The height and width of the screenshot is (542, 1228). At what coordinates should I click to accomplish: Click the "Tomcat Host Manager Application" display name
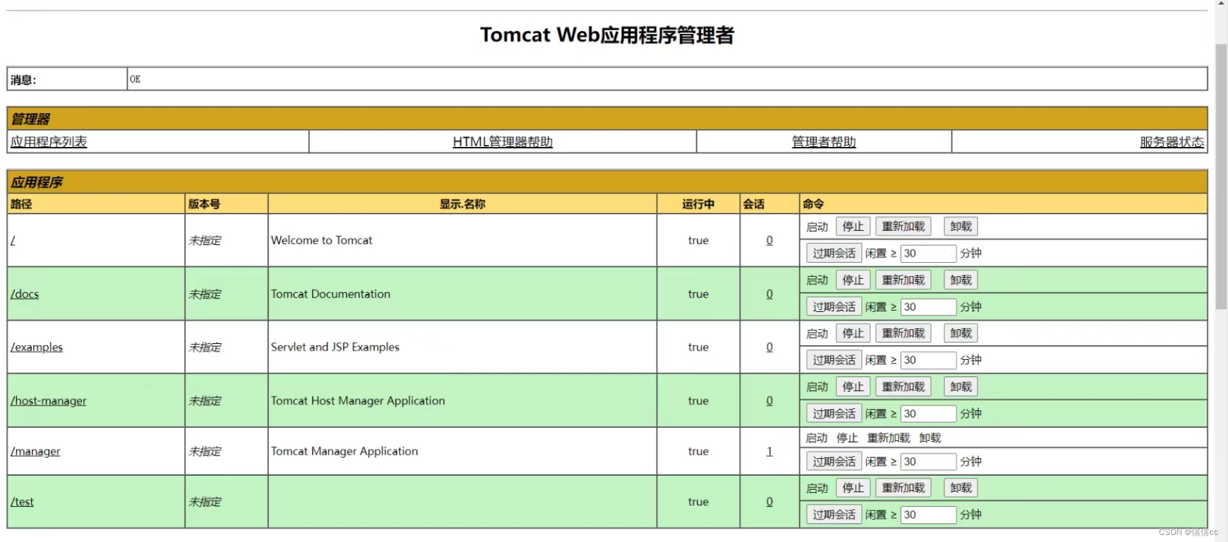coord(358,401)
